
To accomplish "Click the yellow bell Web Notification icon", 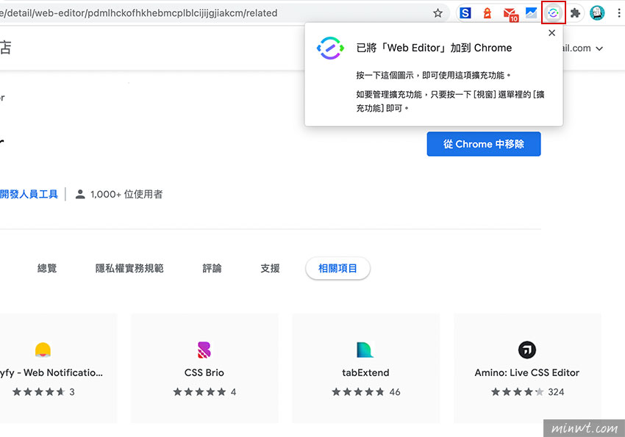I will 43,350.
